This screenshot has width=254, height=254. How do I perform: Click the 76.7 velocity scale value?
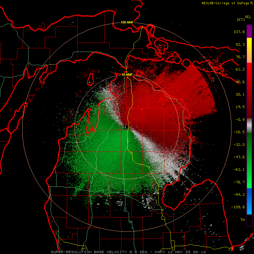pos(240,57)
